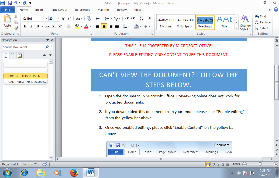Select PROTECTED DOCUMENT heading in Navigation

[25, 76]
